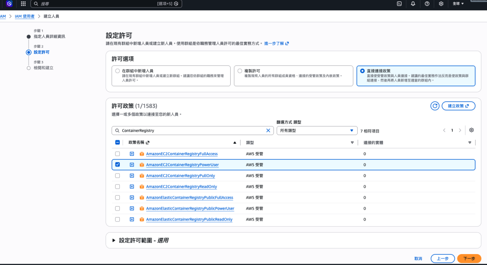Check AmazonElasticContainerRegistryPublicReadOnly checkbox
The width and height of the screenshot is (487, 265).
[117, 219]
